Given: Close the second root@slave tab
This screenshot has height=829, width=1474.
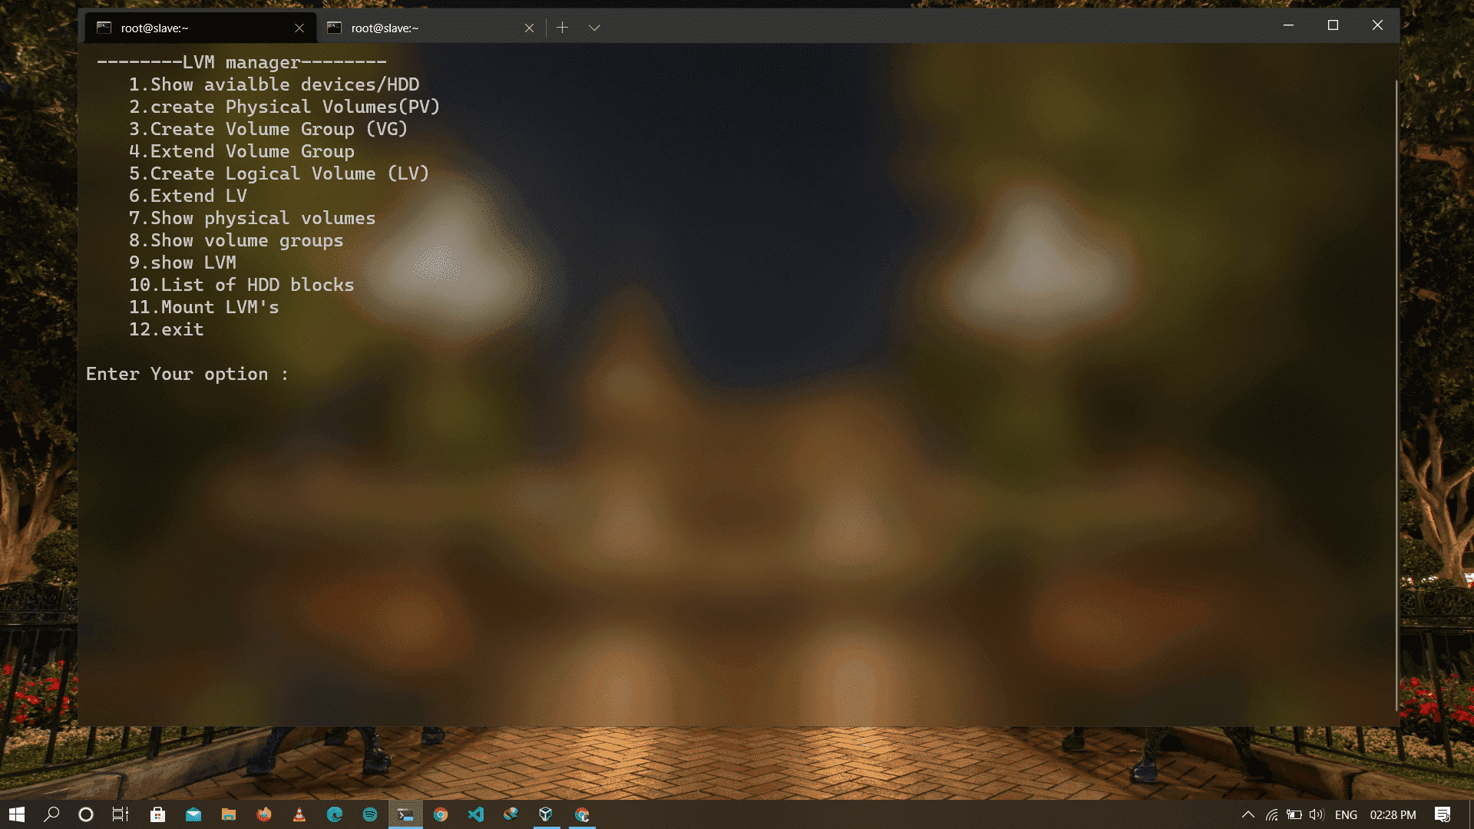Looking at the screenshot, I should point(529,28).
